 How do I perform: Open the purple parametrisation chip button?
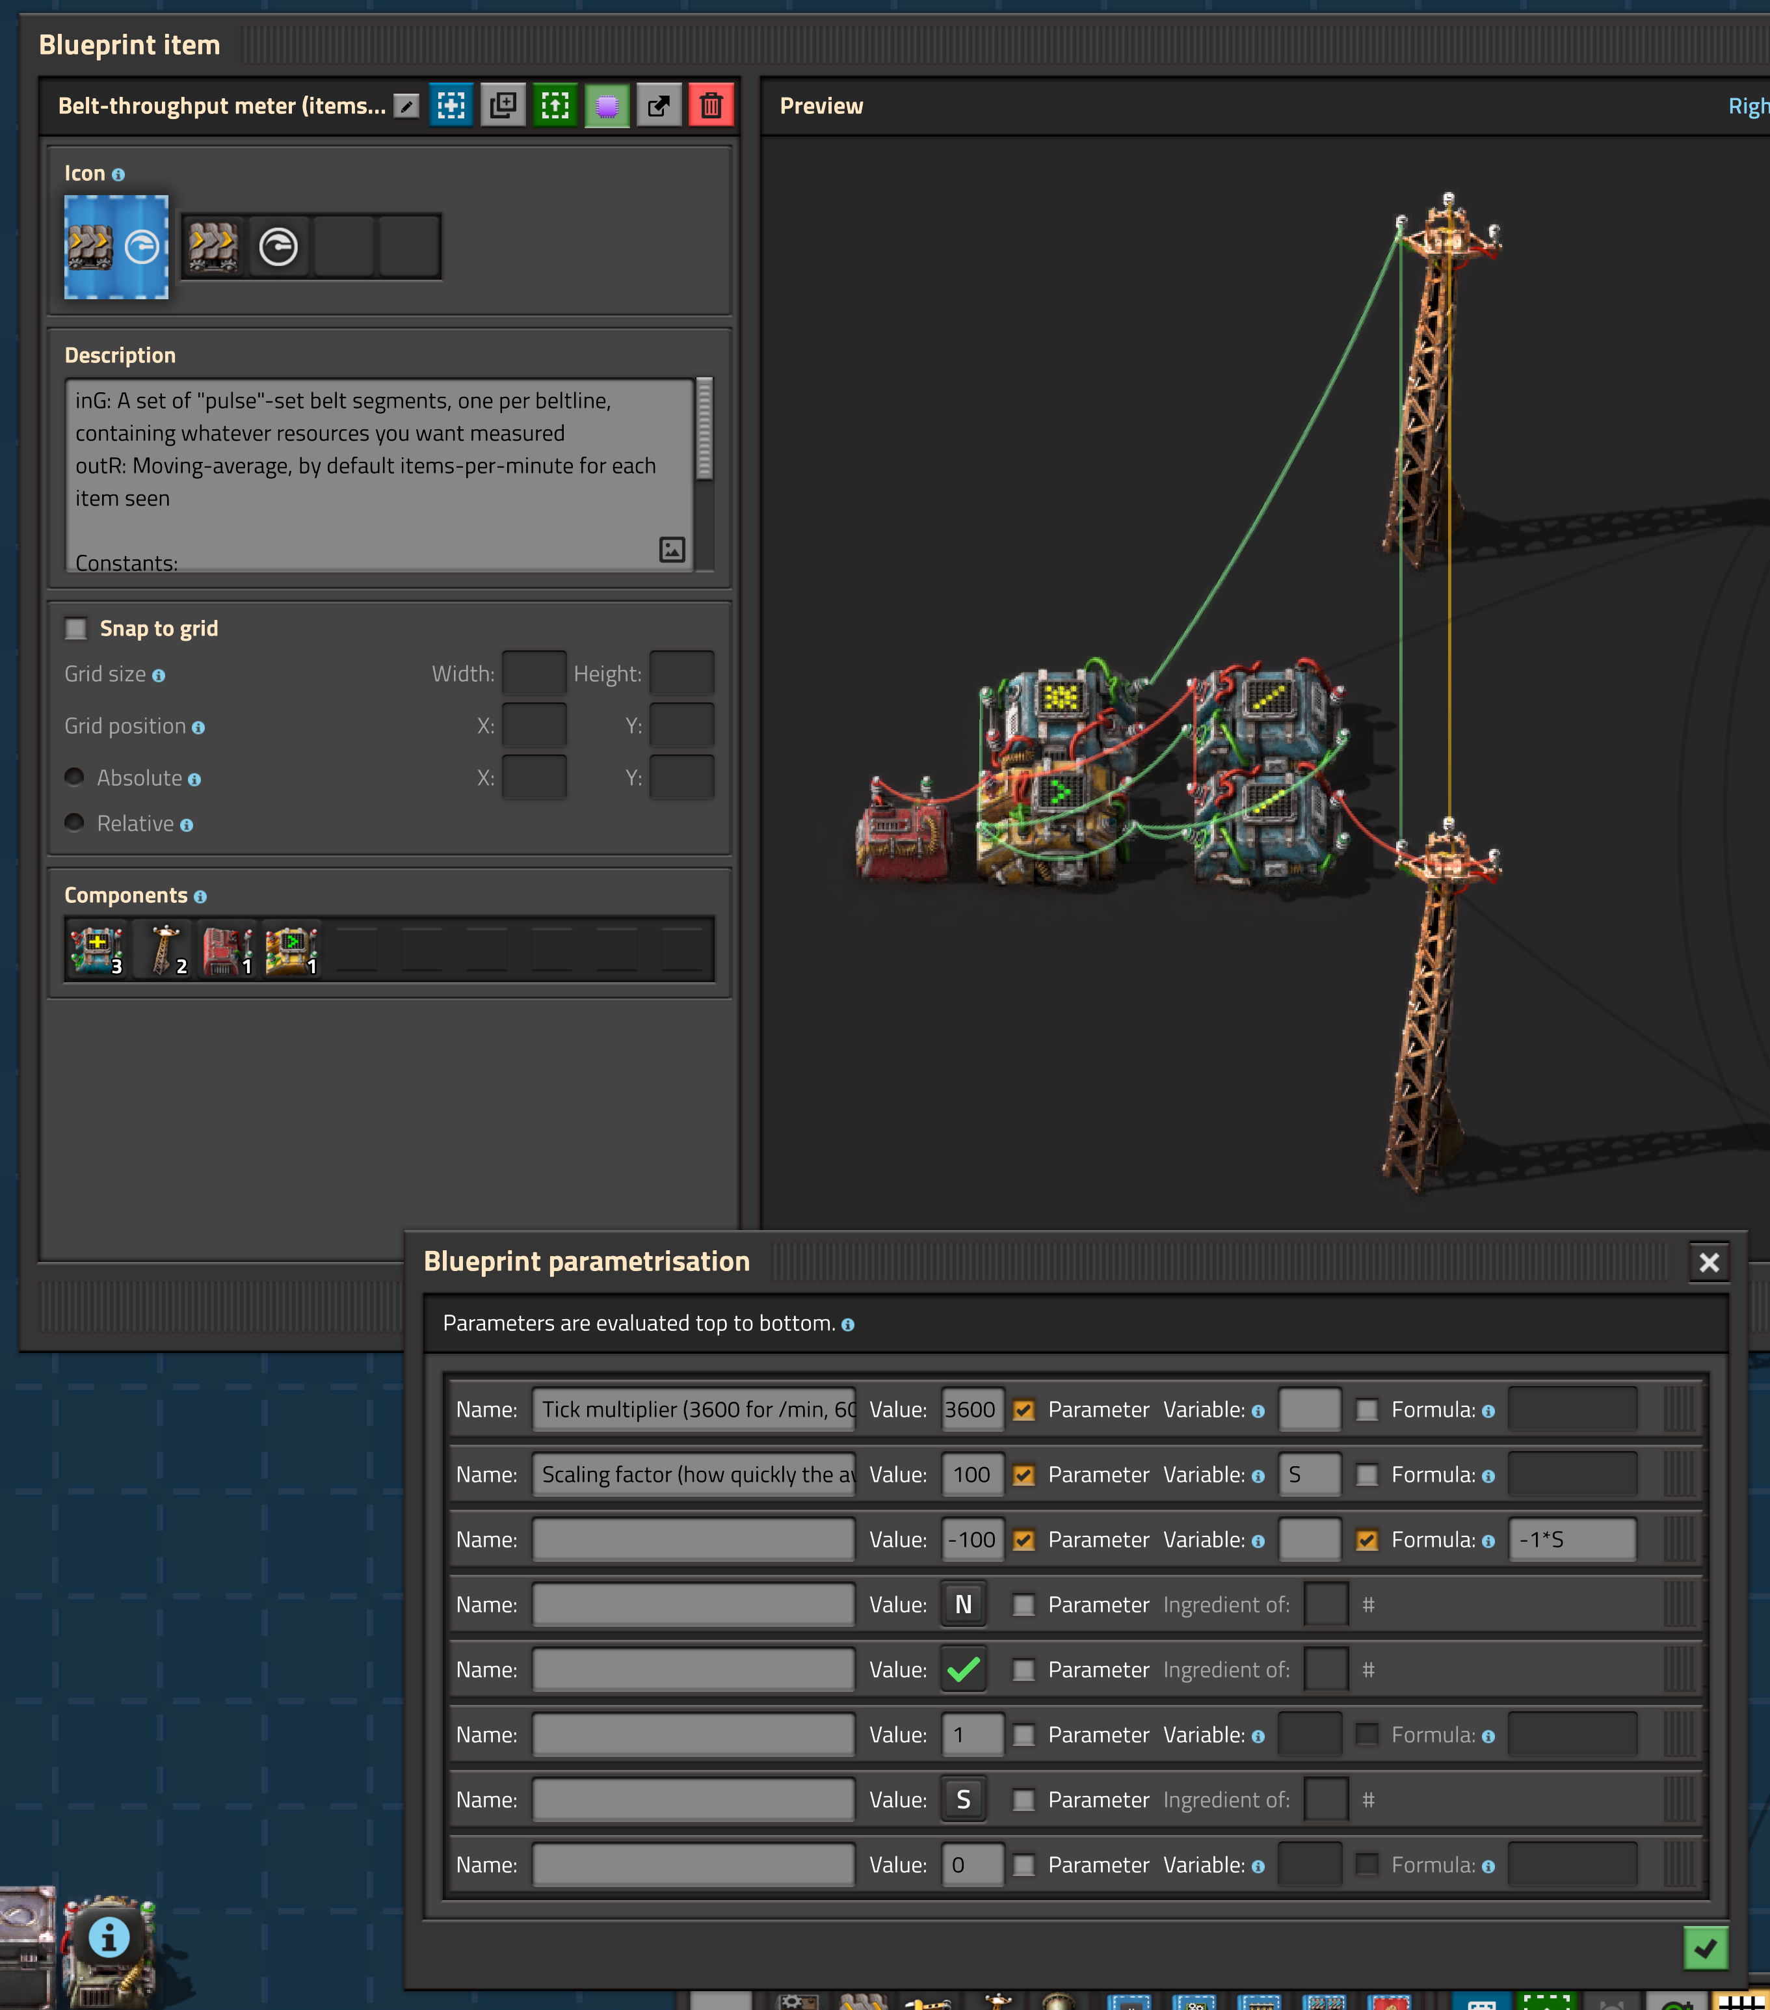607,105
